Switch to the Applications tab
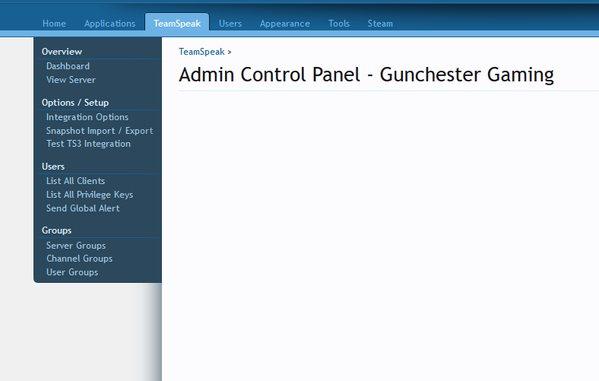599x381 pixels. tap(109, 24)
